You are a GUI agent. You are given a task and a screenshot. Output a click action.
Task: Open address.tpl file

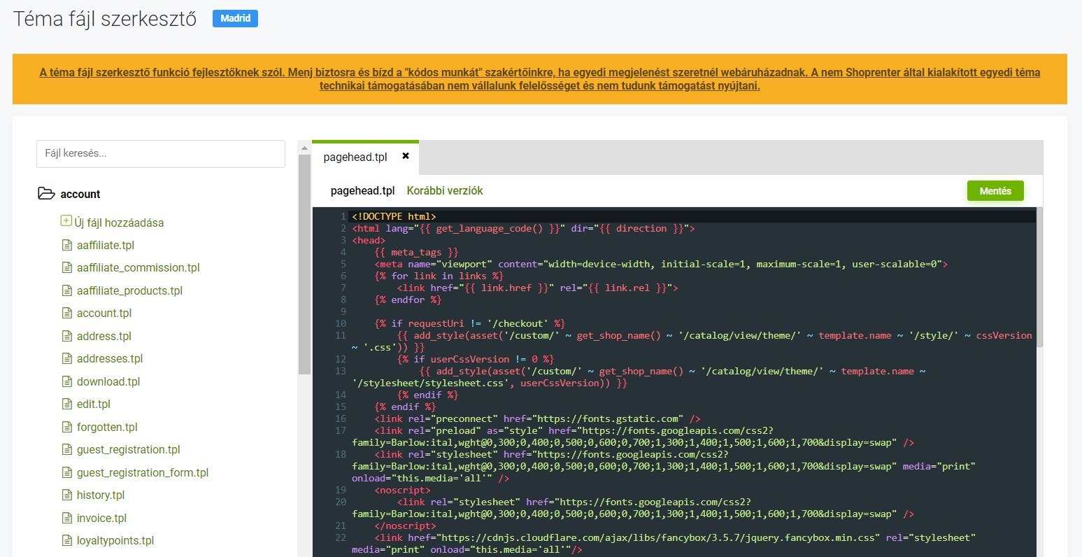click(104, 336)
